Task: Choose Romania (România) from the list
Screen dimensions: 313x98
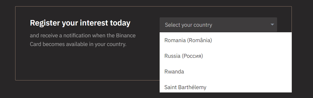Action: point(226,40)
